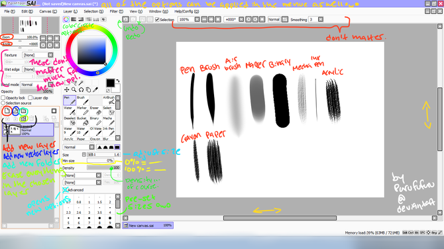Open the toolbar zoom percentage dropdown
Screen dimensions: 444x249
pyautogui.click(x=197, y=19)
